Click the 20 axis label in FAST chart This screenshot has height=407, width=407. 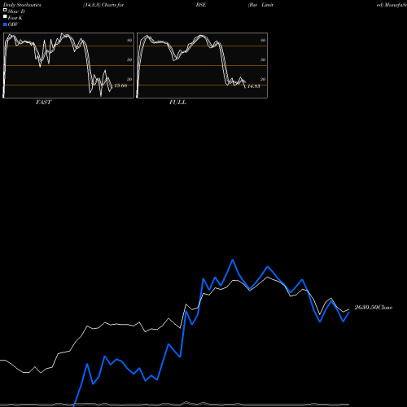pos(129,79)
